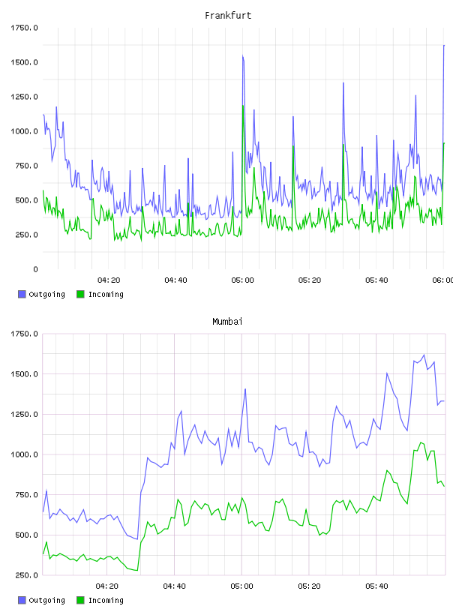The height and width of the screenshot is (612, 456).
Task: Click the 05:40 time label on Mumbai chart
Action: 376,586
